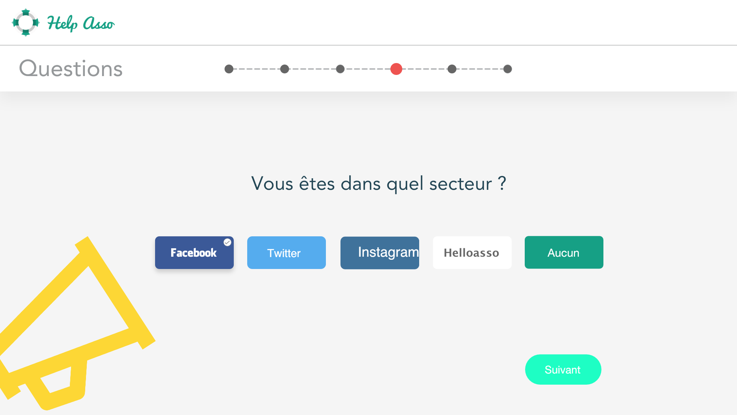Go to the third step dot
Viewport: 737px width, 415px height.
tap(340, 69)
